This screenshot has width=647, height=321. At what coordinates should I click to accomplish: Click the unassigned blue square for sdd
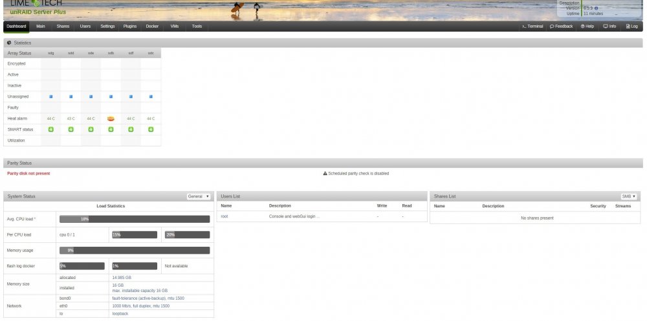pyautogui.click(x=71, y=96)
